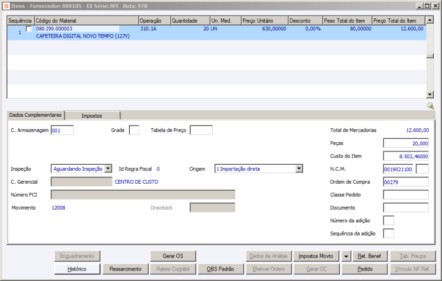This screenshot has width=442, height=281.
Task: Select the Dados Complementares tab
Action: pos(35,115)
